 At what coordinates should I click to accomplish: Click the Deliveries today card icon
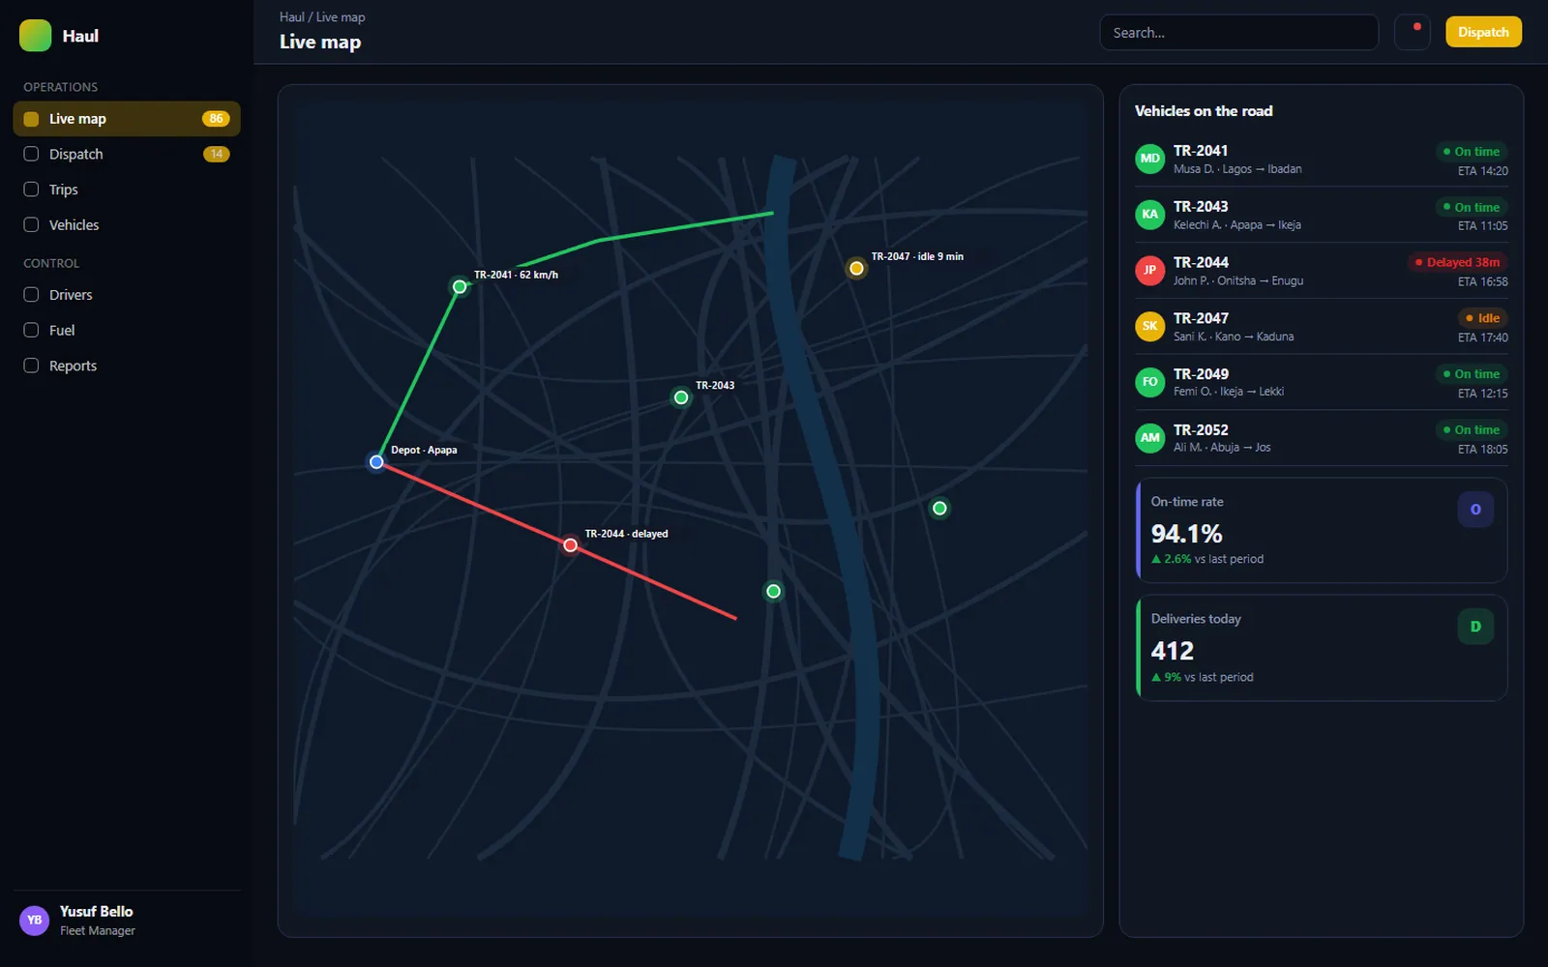(1475, 627)
